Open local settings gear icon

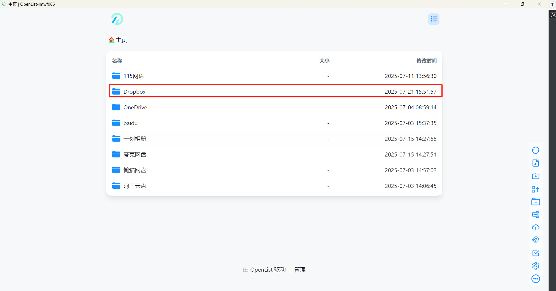536,266
